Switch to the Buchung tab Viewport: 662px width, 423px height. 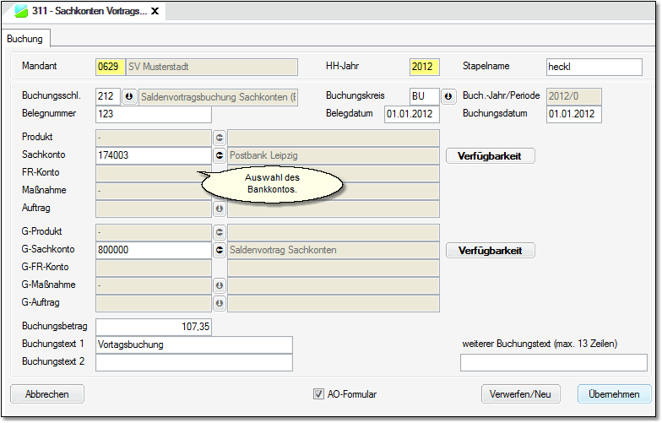click(x=24, y=39)
